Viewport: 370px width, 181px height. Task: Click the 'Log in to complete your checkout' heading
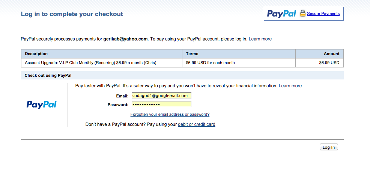72,14
